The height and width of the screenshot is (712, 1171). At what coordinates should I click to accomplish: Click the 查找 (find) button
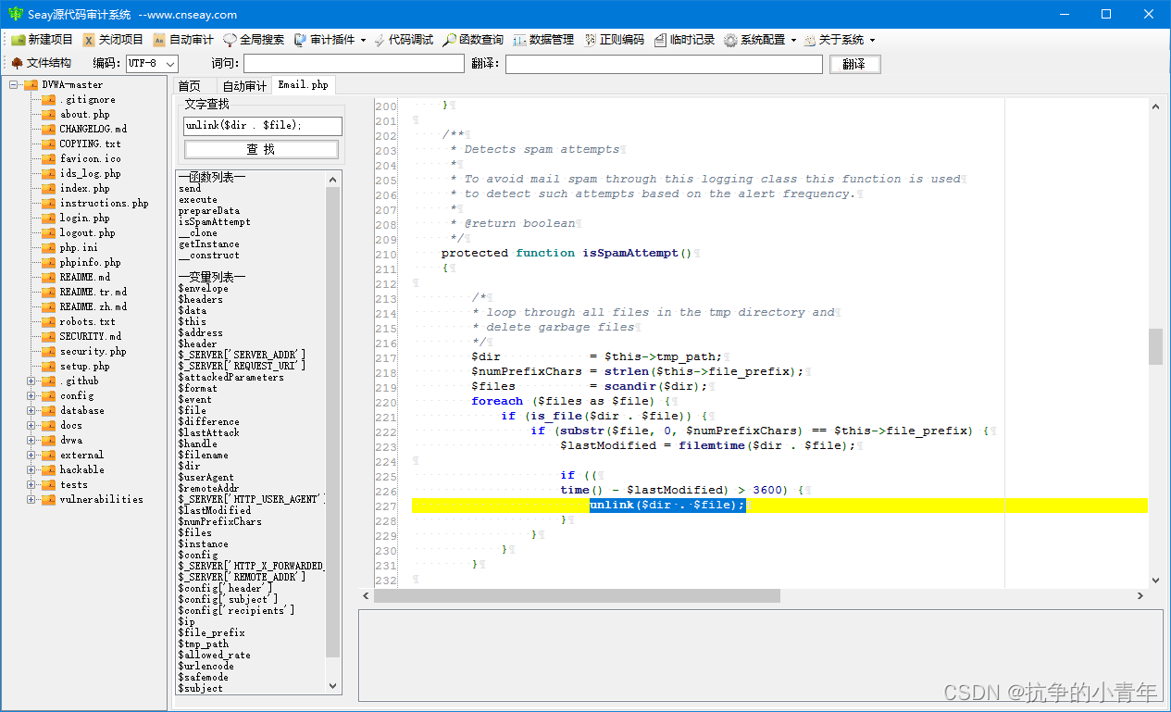pos(261,149)
